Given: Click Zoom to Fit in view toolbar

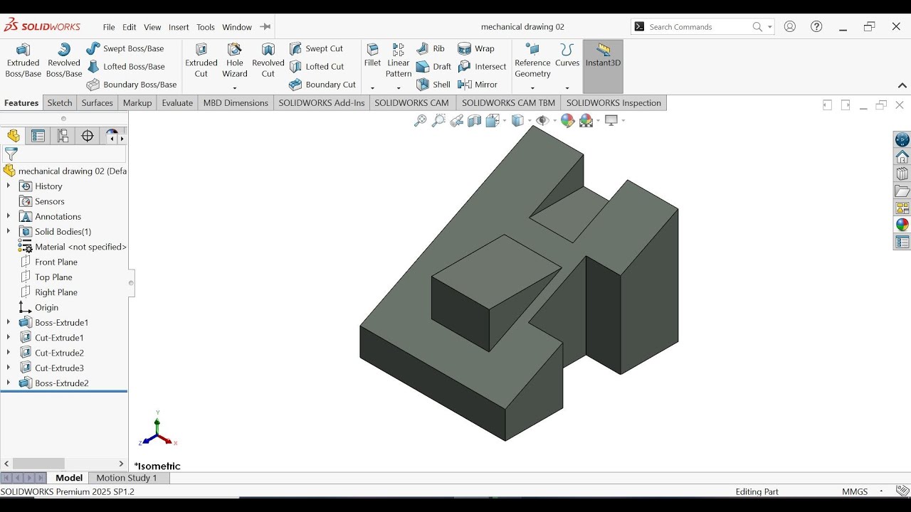Looking at the screenshot, I should tap(420, 121).
